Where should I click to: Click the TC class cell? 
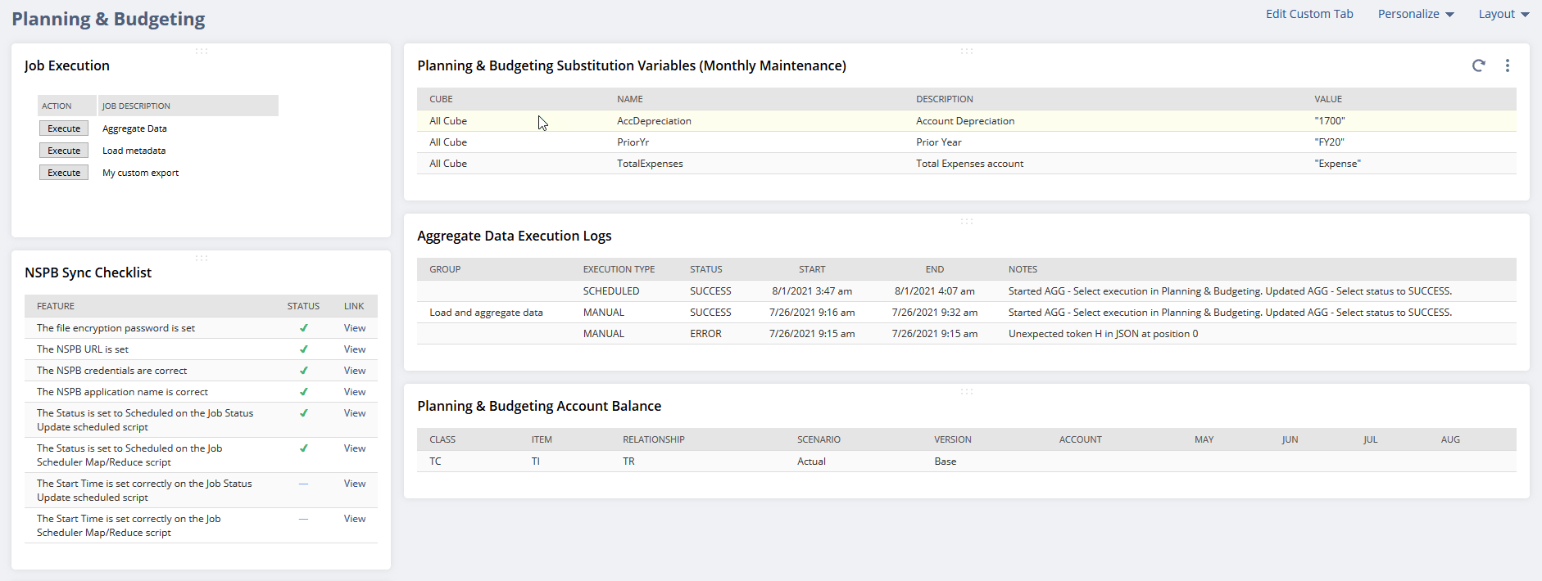click(435, 462)
